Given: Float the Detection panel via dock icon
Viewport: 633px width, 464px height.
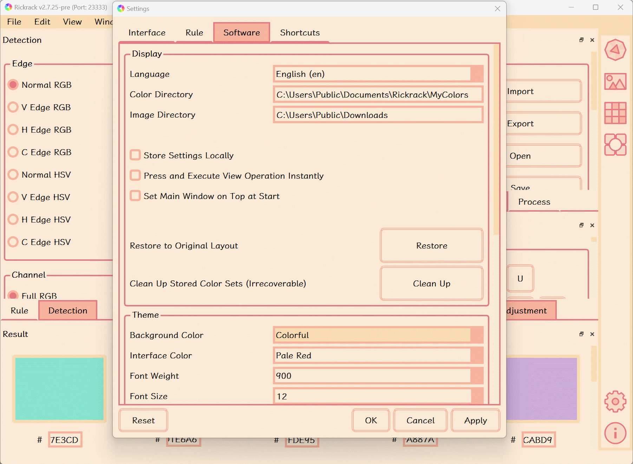Looking at the screenshot, I should click(x=581, y=40).
